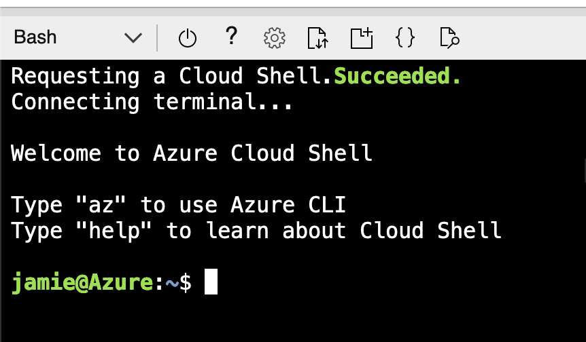Viewport: 586px width, 342px height.
Task: Click the green Succeeded. status text
Action: pos(397,76)
